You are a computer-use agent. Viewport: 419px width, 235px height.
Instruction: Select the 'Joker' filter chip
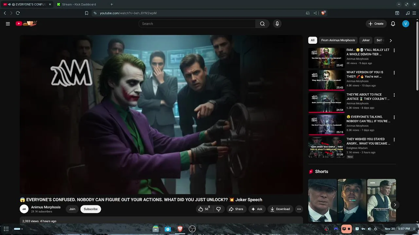[366, 40]
